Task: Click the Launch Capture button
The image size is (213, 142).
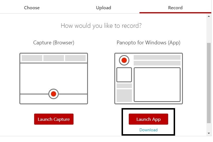Action: (x=54, y=119)
